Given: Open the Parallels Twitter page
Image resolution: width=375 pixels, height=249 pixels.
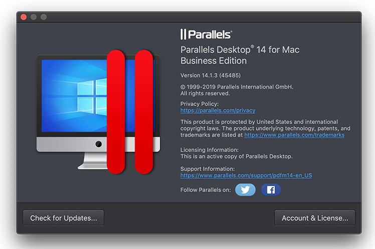Looking at the screenshot, I should 245,190.
